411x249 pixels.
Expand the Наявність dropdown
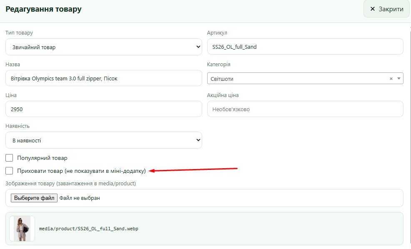coord(103,140)
